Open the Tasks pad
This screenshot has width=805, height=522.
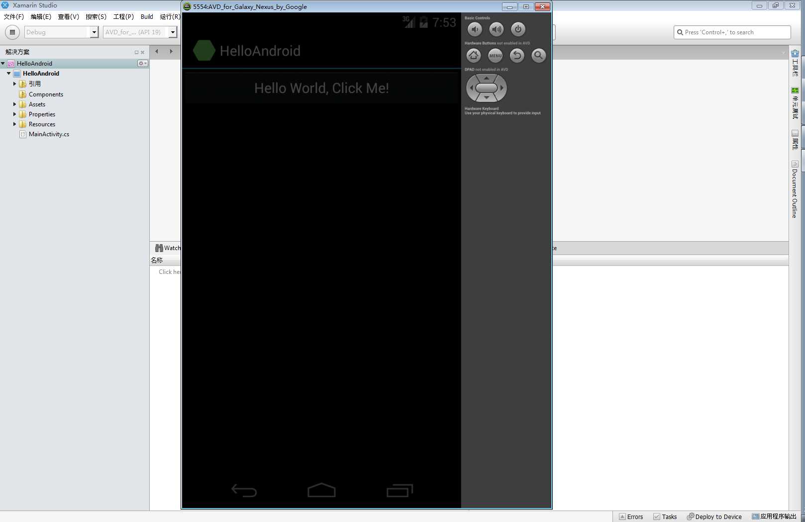tap(665, 517)
